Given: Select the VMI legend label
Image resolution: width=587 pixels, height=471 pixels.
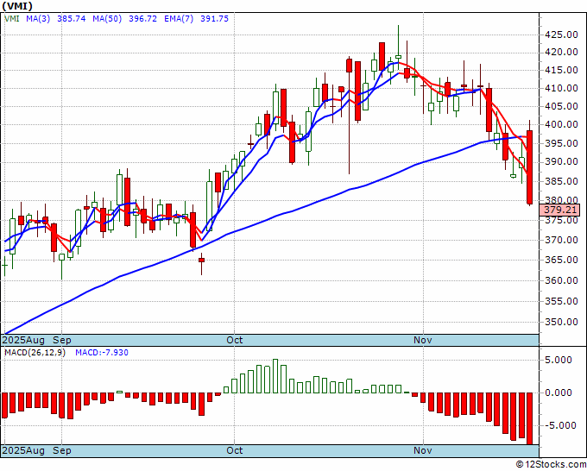Looking at the screenshot, I should pyautogui.click(x=12, y=19).
